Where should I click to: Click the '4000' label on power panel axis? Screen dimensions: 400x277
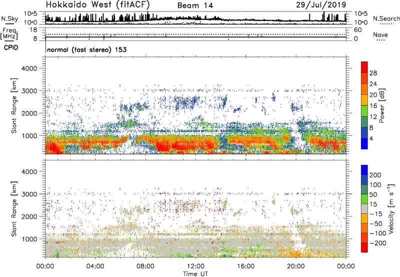pos(29,68)
